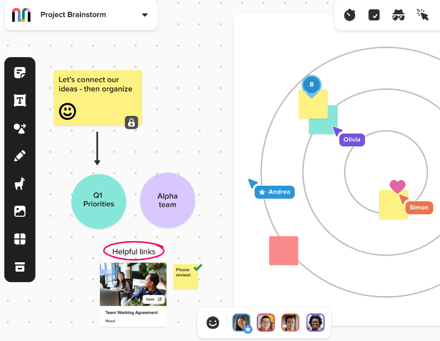The image size is (440, 341).
Task: Expand the Project Brainstorm dropdown arrow
Action: pyautogui.click(x=145, y=15)
